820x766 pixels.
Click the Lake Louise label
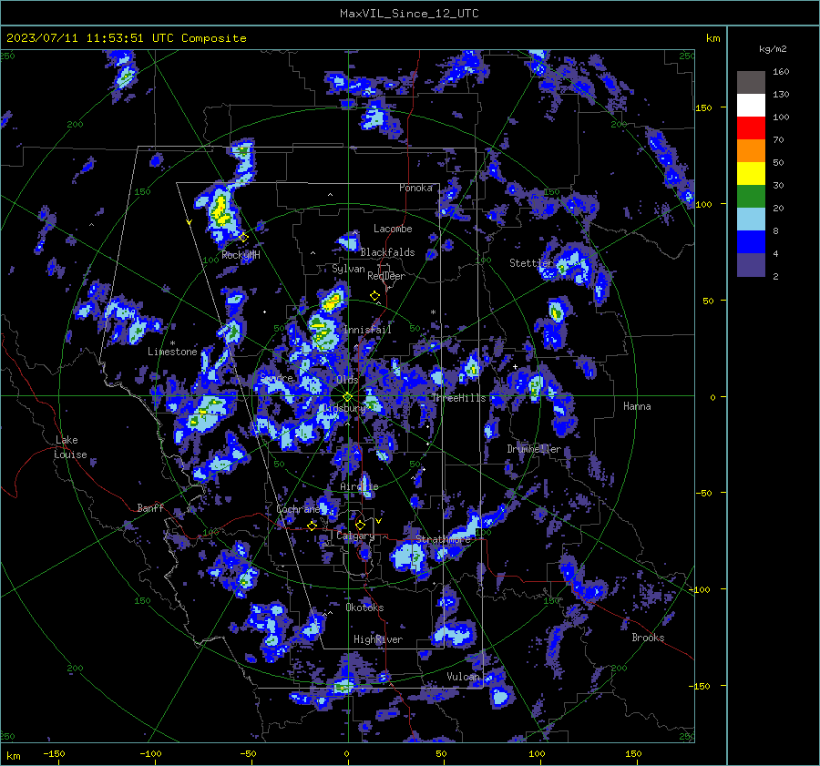[x=70, y=447]
